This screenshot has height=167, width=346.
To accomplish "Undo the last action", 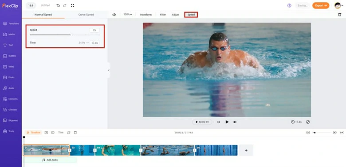I will point(58,5).
